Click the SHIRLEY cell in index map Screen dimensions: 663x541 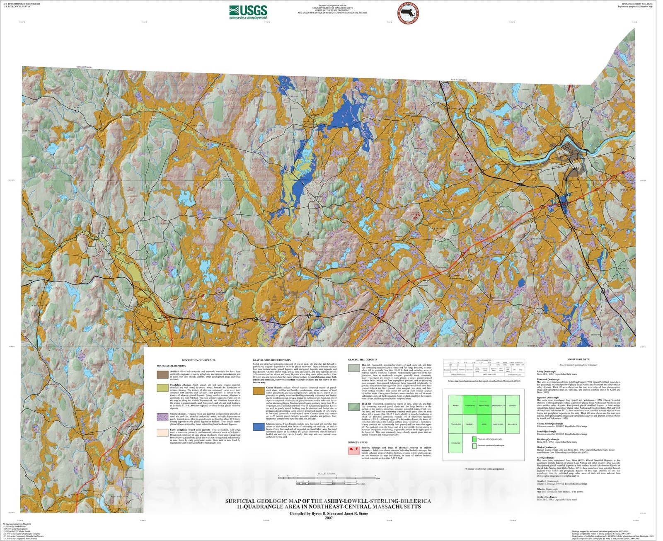point(470,424)
